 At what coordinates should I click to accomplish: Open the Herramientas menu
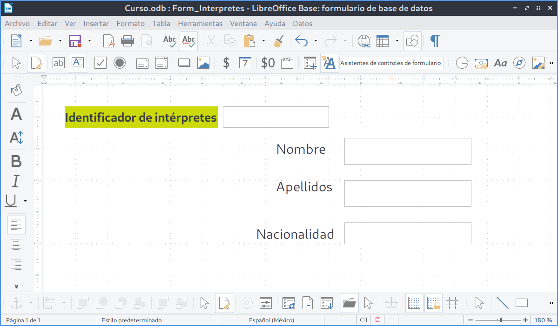click(x=200, y=23)
